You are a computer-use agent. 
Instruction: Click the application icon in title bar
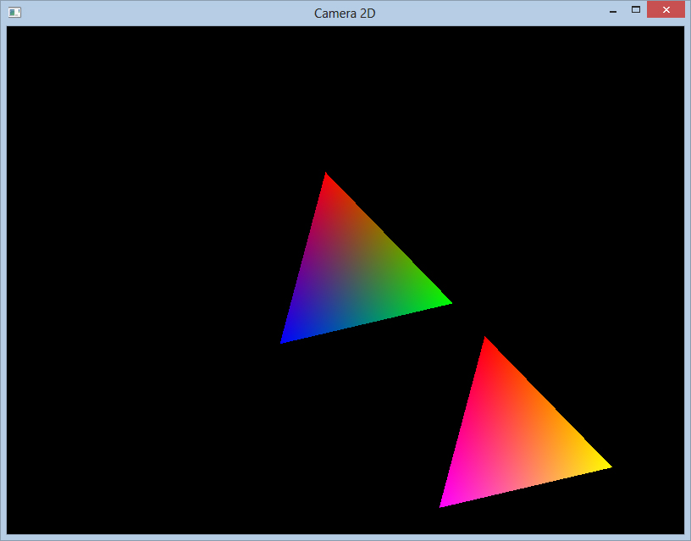click(x=14, y=13)
